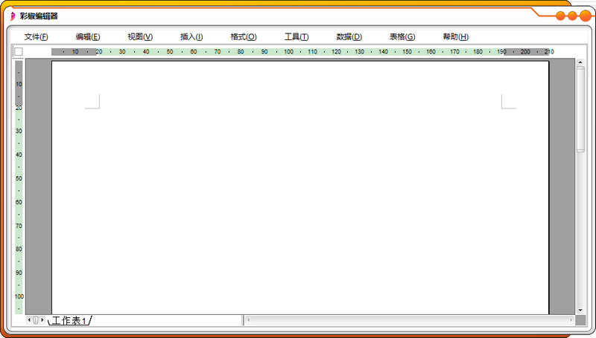Click the sheet-tab scroll left arrow

[29, 320]
